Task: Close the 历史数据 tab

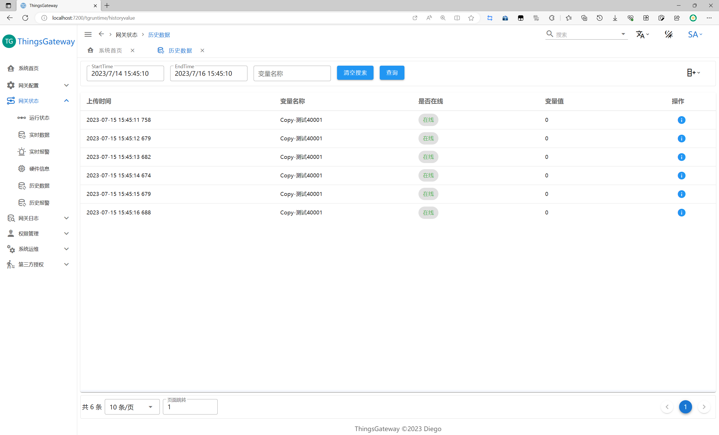Action: [202, 51]
